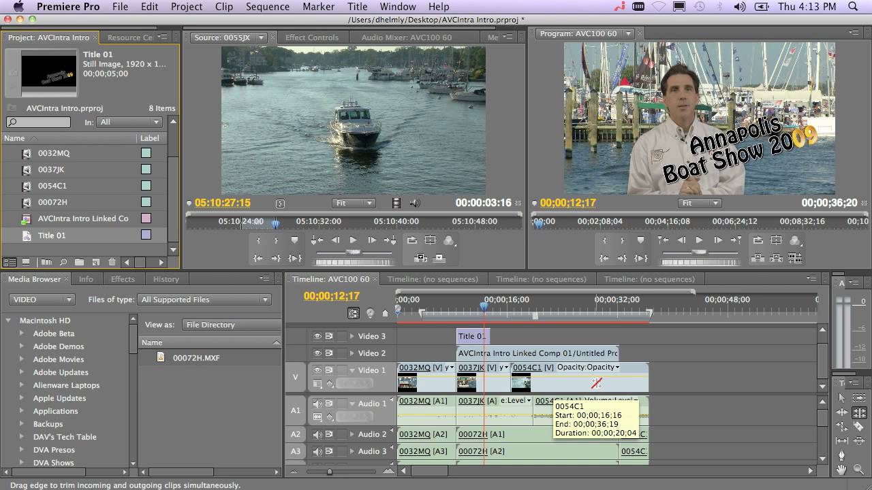The height and width of the screenshot is (490, 872).
Task: Select the 00072H.MXF file
Action: pos(196,358)
